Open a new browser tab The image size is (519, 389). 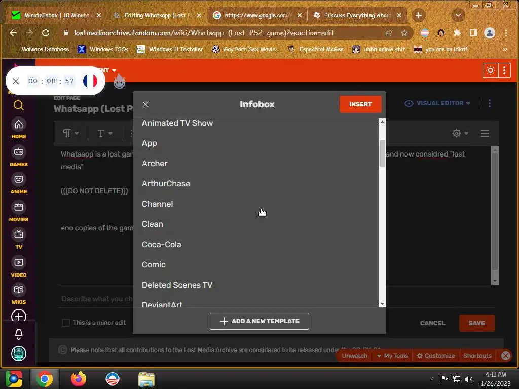418,15
